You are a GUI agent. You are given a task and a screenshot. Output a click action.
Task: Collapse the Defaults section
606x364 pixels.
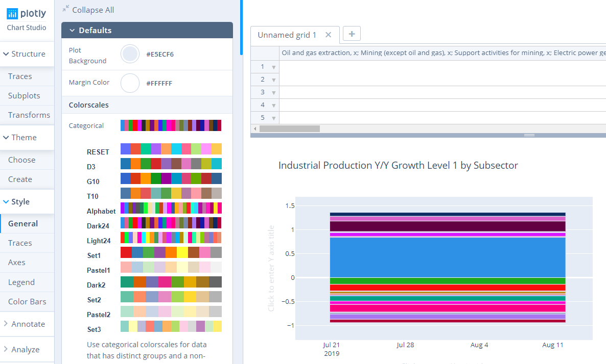pyautogui.click(x=73, y=31)
